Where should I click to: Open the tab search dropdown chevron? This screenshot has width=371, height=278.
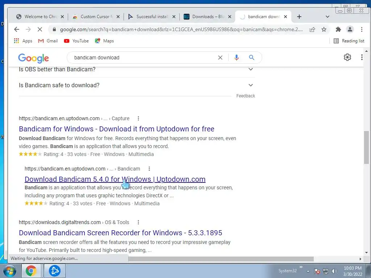pyautogui.click(x=328, y=17)
